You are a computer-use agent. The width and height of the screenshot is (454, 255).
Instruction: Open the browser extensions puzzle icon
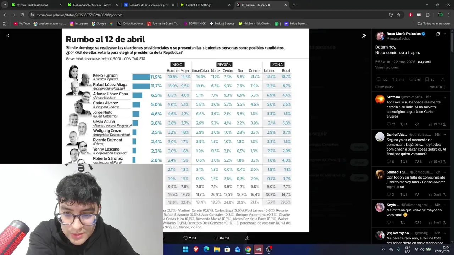[x=427, y=15]
